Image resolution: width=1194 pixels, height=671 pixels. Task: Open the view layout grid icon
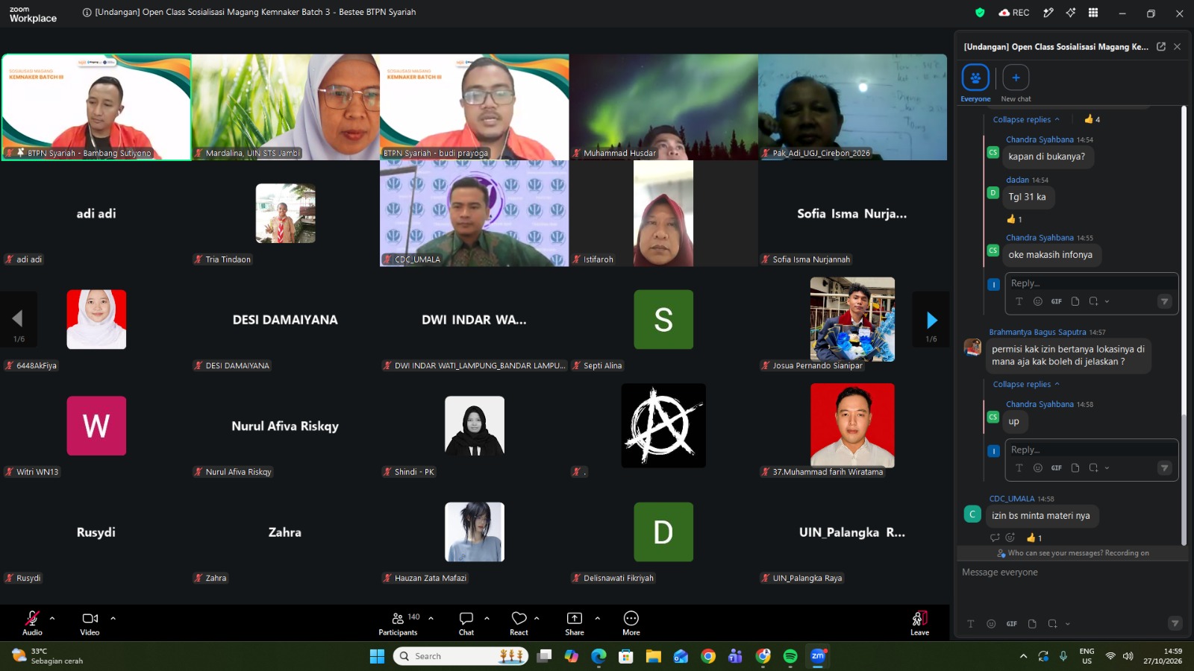tap(1093, 13)
